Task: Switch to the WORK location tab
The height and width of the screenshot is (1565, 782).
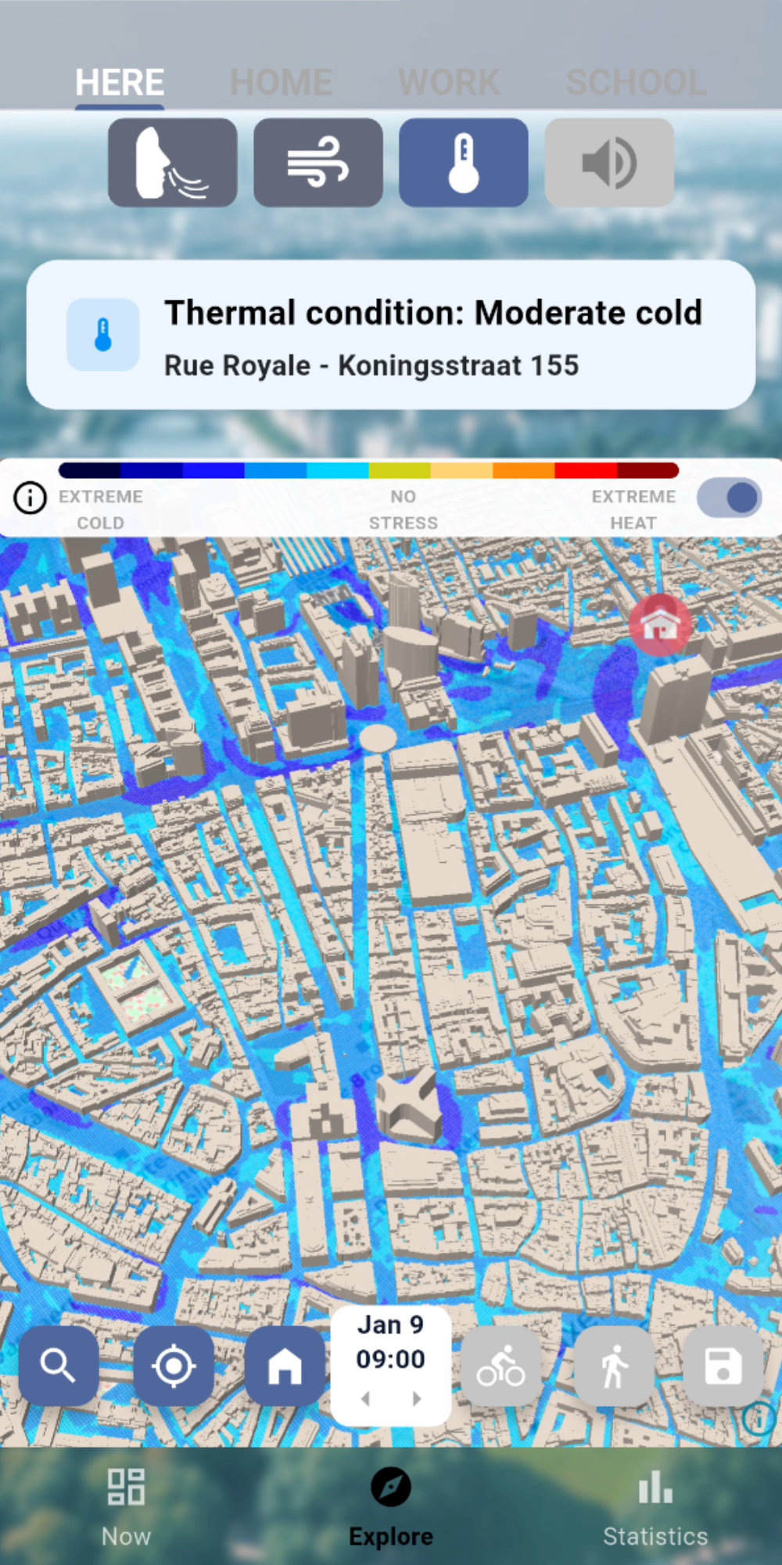Action: [449, 82]
